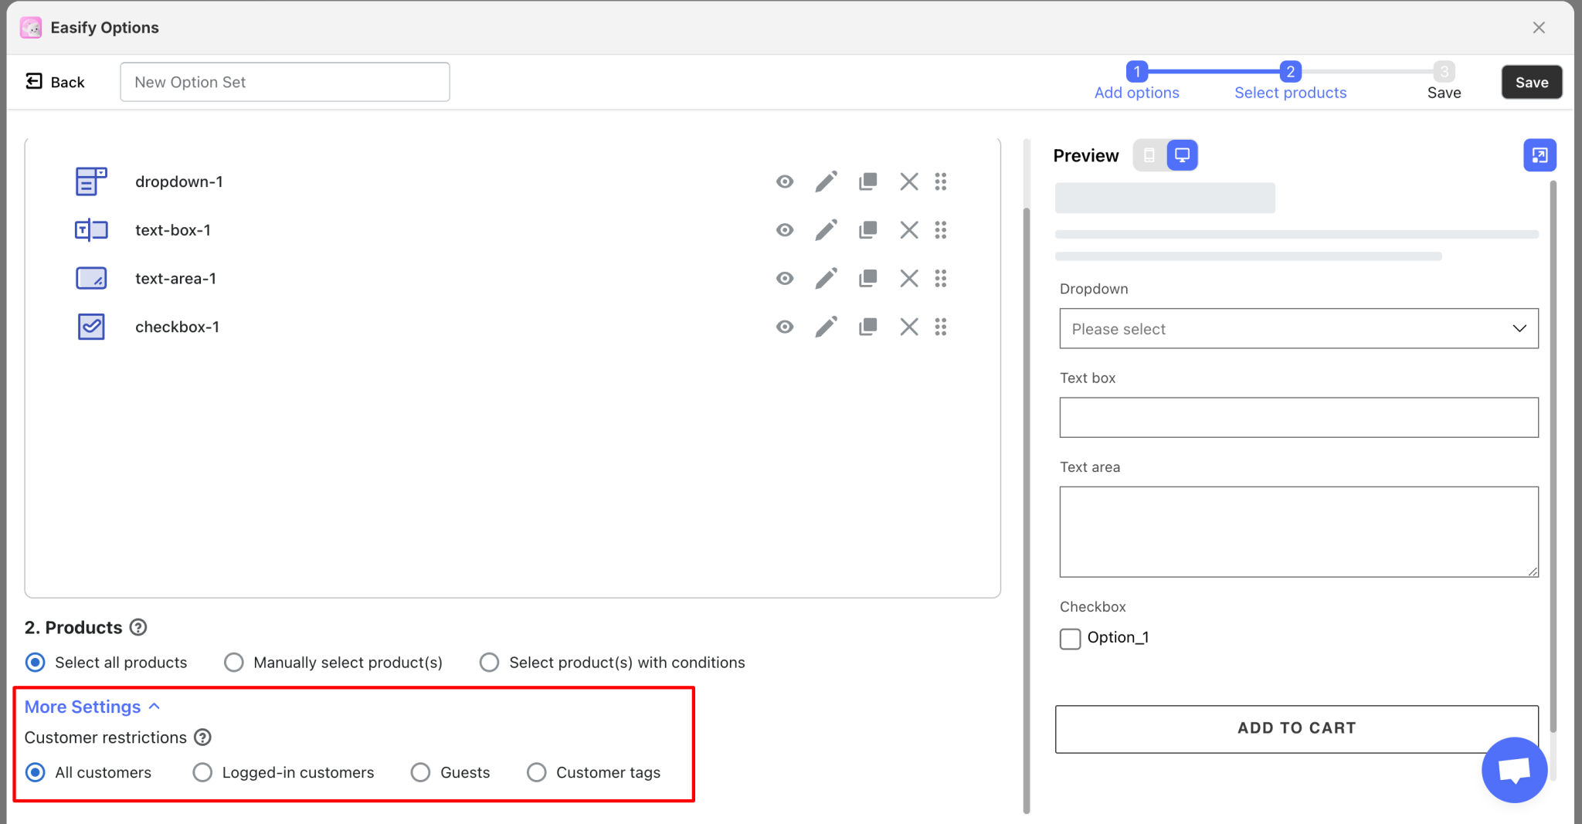Click the Save button

point(1530,82)
